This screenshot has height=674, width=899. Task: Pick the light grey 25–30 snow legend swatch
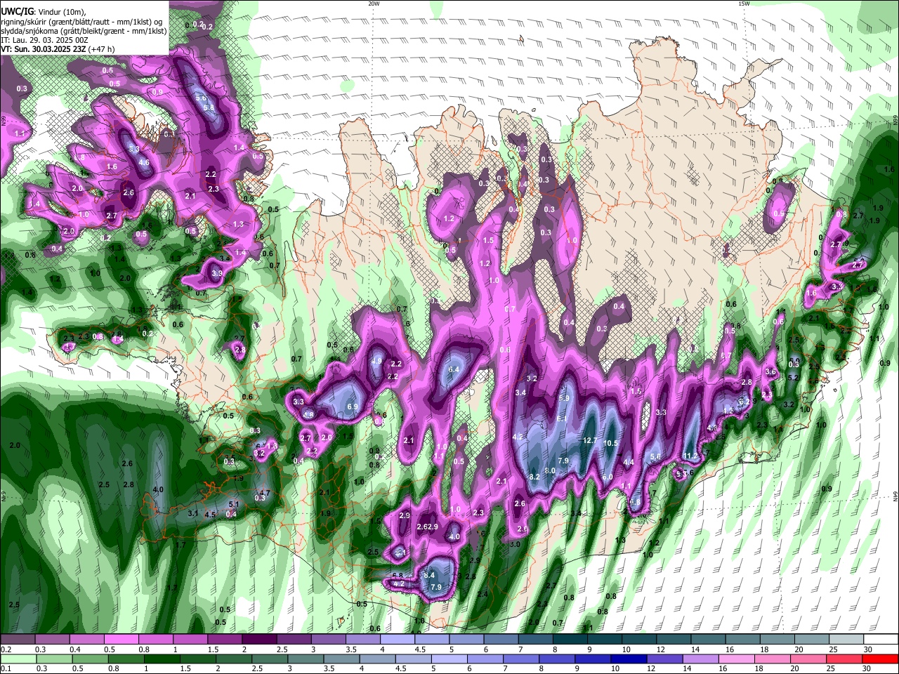847,640
